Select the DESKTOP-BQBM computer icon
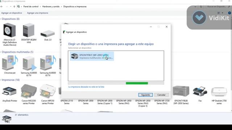 (29, 30)
